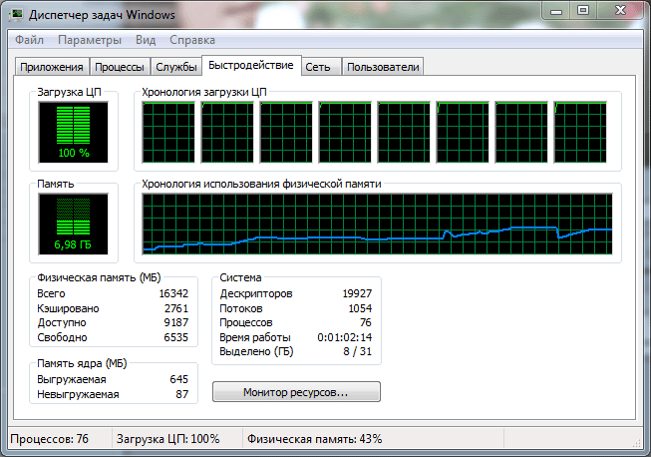
Task: Switch to the Приложения tab
Action: pyautogui.click(x=52, y=67)
